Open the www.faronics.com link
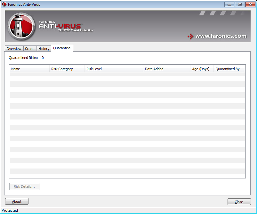 tap(221, 36)
